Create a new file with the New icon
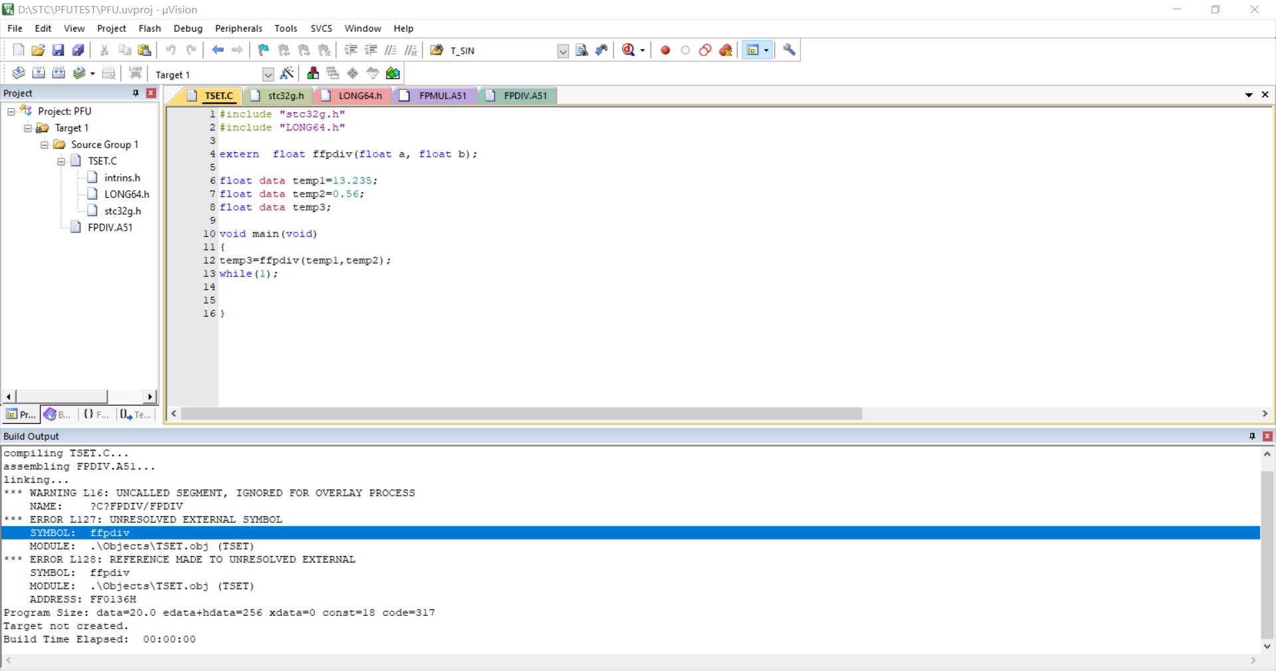This screenshot has width=1276, height=671. coord(19,50)
